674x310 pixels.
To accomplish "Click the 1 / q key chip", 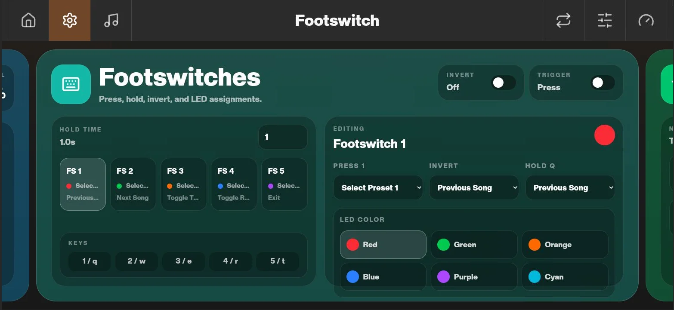I will coord(90,261).
